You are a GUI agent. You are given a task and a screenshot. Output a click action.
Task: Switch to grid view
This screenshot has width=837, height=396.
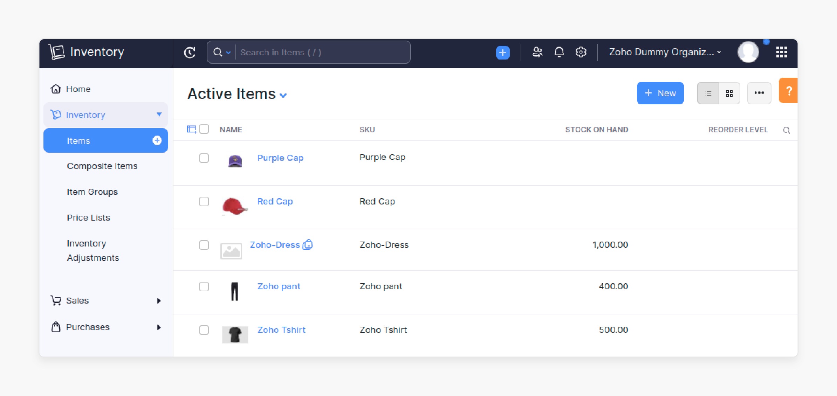[x=729, y=93]
